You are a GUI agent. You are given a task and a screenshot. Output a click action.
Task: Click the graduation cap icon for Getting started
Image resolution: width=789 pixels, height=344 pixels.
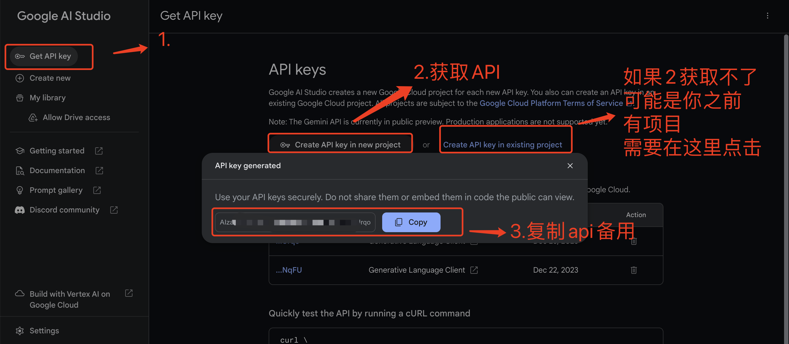[20, 151]
